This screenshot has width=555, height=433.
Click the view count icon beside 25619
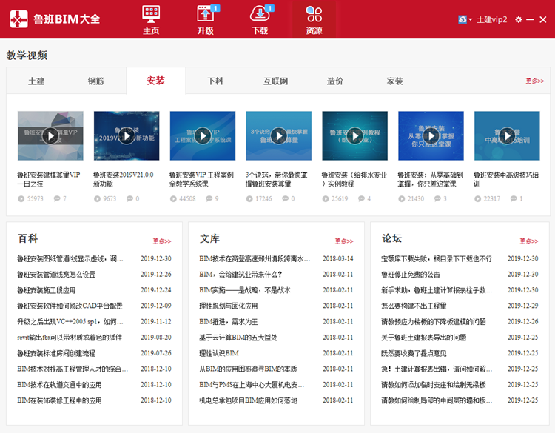(326, 199)
